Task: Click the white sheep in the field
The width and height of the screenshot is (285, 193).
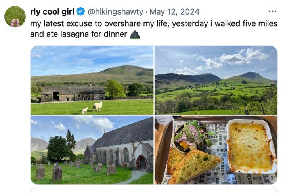Action: [x=97, y=106]
